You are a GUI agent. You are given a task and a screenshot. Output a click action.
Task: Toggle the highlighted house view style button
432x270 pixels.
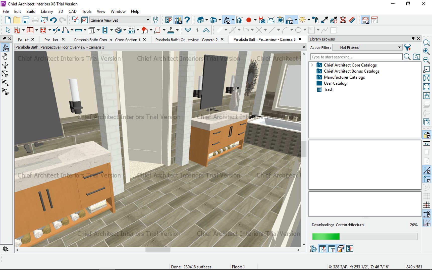click(x=289, y=20)
